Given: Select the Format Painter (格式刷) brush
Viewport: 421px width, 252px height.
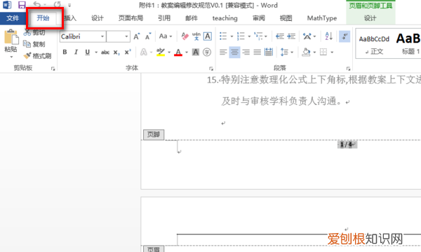Looking at the screenshot, I should click(x=27, y=56).
